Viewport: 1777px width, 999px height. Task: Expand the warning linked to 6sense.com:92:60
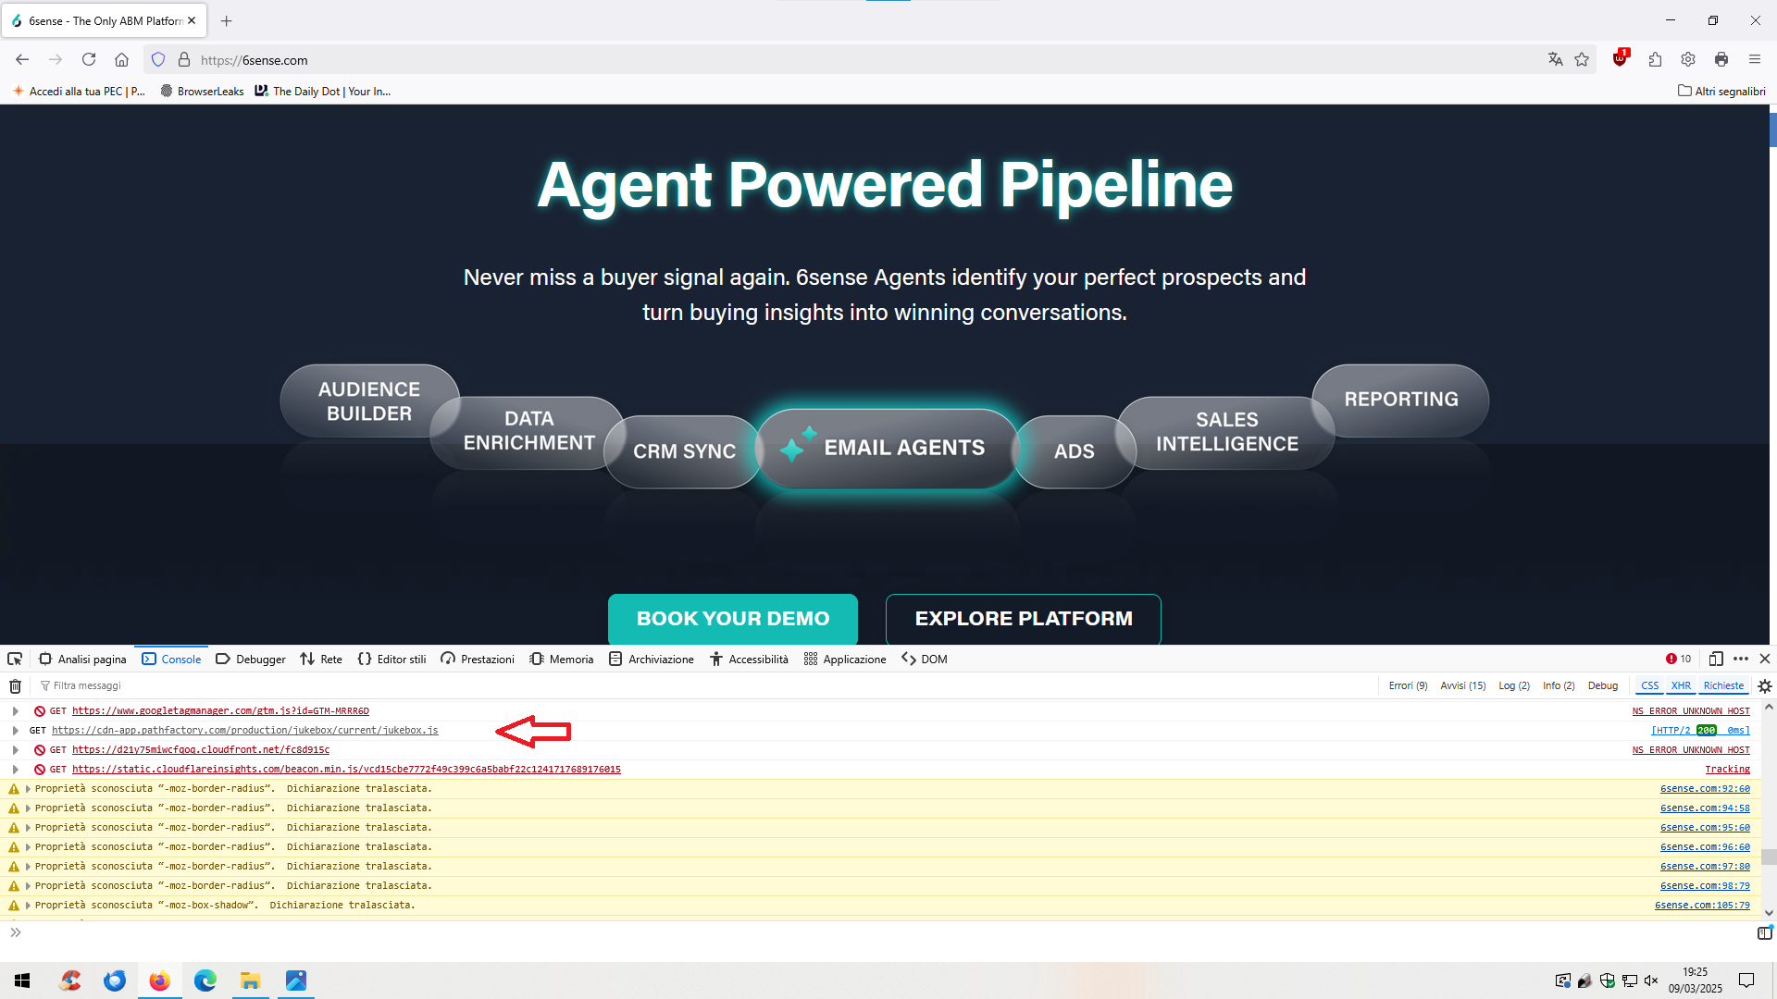(x=28, y=789)
